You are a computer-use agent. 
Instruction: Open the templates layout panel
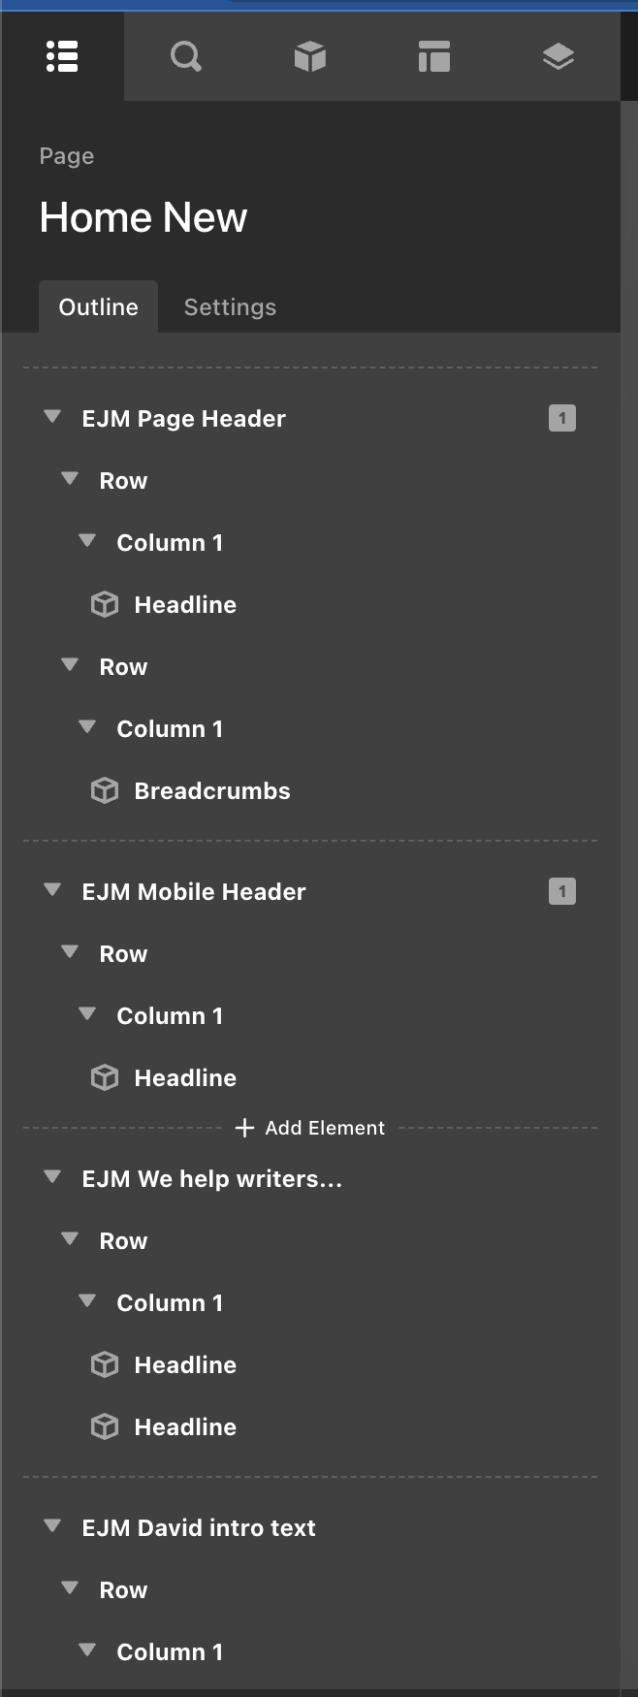pyautogui.click(x=433, y=57)
